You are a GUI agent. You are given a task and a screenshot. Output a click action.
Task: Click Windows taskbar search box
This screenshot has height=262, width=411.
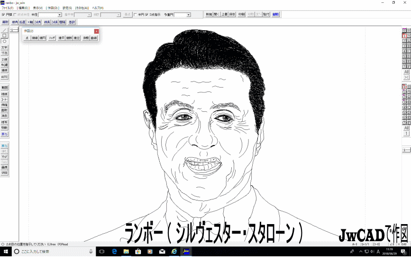point(54,252)
